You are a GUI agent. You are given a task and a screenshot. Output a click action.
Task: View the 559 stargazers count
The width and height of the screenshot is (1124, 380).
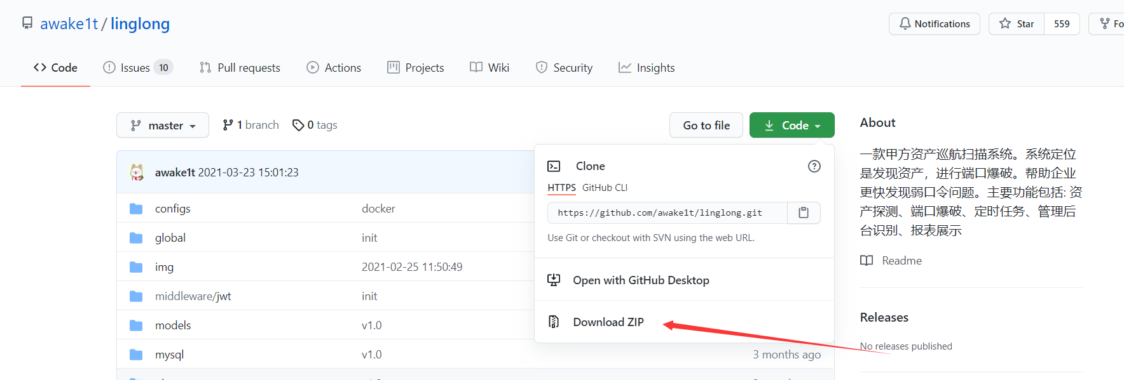1062,23
